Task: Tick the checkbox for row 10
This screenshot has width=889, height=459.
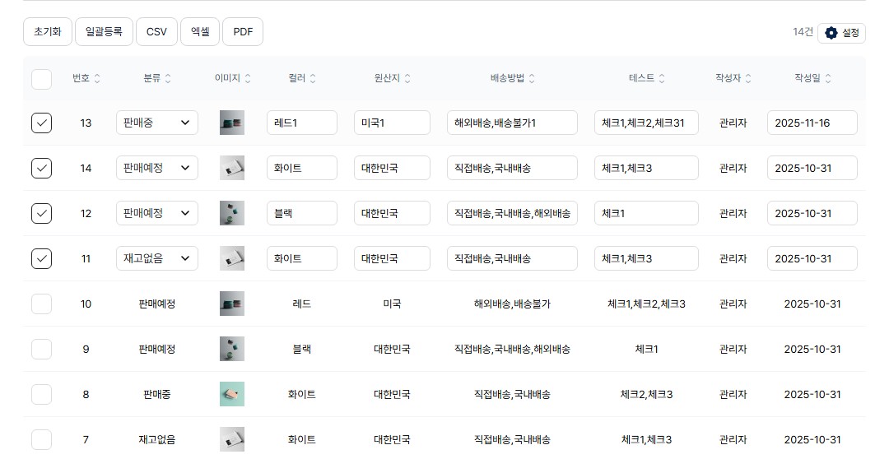Action: (41, 304)
